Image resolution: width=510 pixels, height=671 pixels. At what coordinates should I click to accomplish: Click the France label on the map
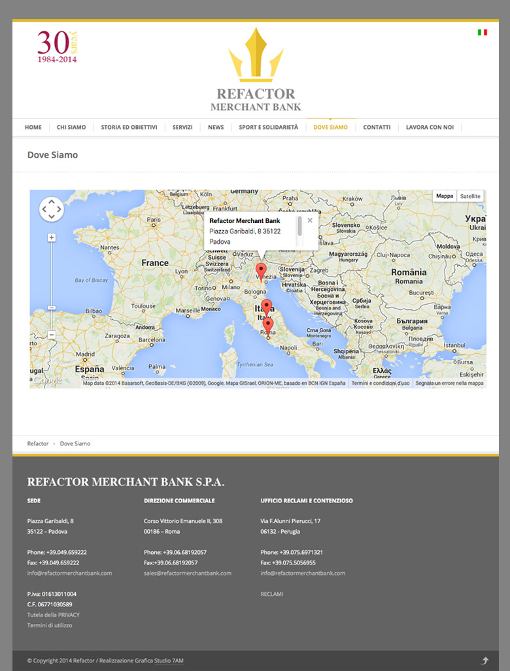[155, 263]
